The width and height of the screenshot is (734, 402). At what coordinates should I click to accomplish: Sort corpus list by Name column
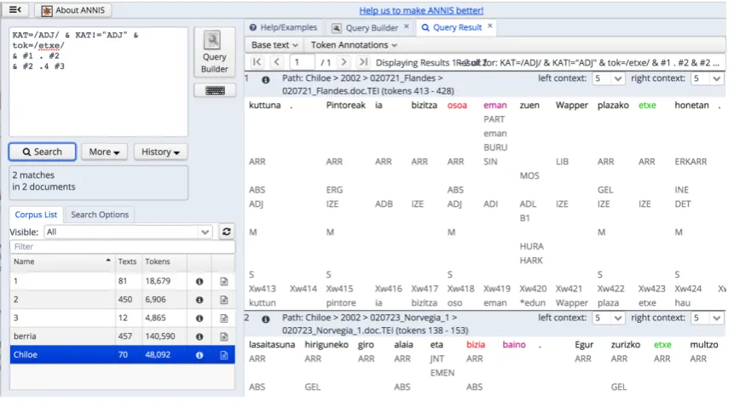(x=61, y=261)
